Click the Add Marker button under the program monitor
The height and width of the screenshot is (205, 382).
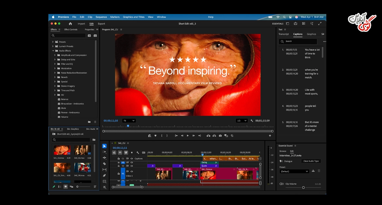coord(155,136)
